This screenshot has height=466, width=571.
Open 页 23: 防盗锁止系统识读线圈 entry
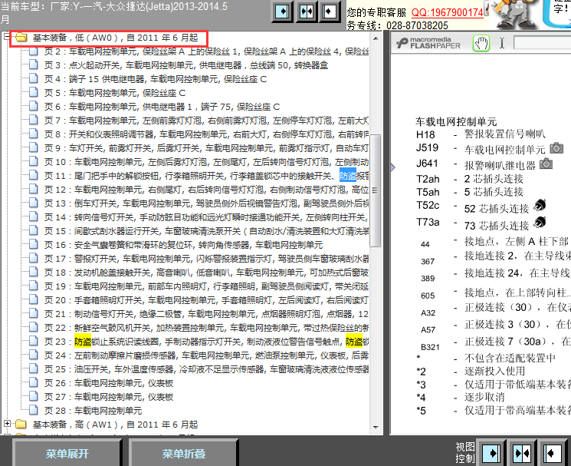pyautogui.click(x=206, y=342)
